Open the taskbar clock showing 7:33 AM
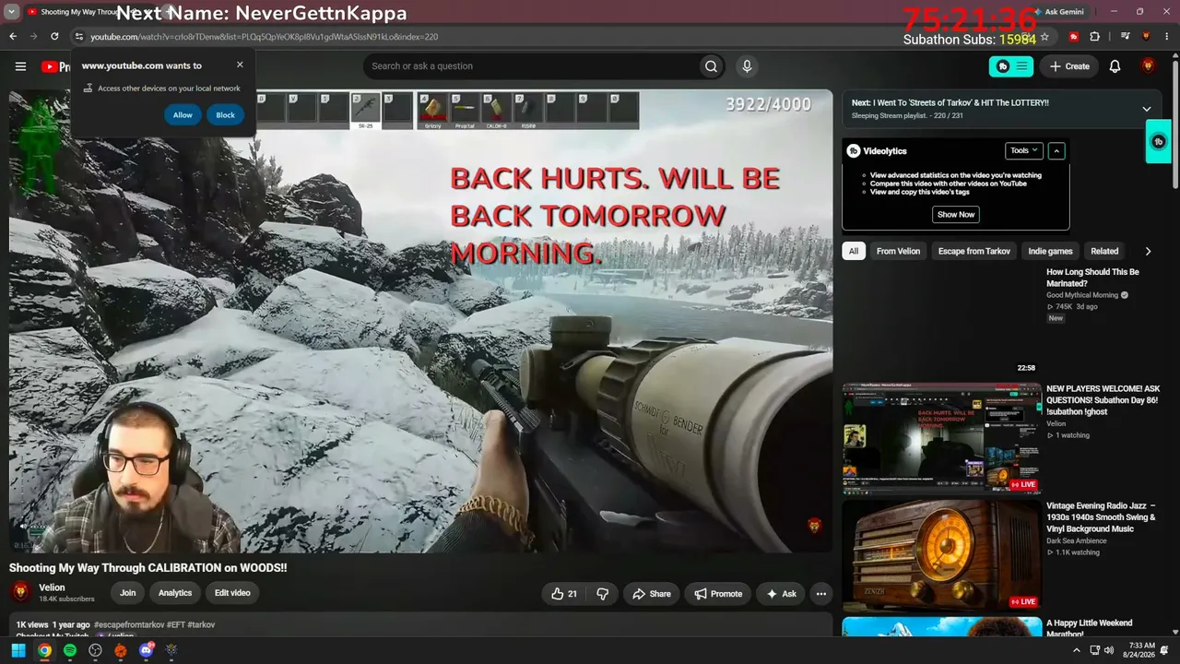 point(1141,650)
